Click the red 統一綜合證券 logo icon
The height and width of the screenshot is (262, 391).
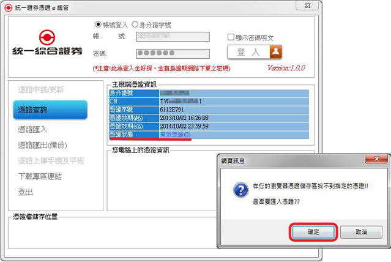tap(47, 37)
